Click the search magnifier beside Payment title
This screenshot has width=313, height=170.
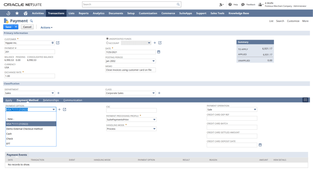32,21
